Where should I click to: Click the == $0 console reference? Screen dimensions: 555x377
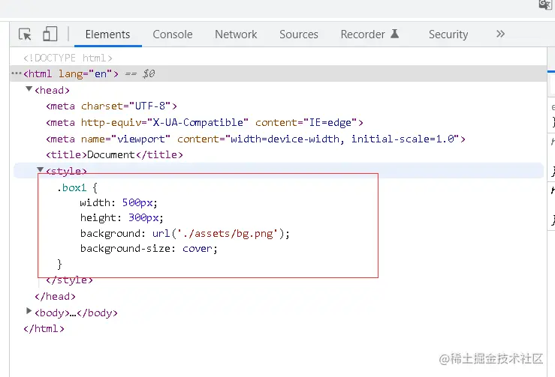click(140, 73)
